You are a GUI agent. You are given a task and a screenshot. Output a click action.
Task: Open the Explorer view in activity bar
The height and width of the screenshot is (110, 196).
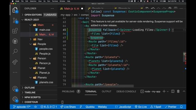tap(15, 10)
